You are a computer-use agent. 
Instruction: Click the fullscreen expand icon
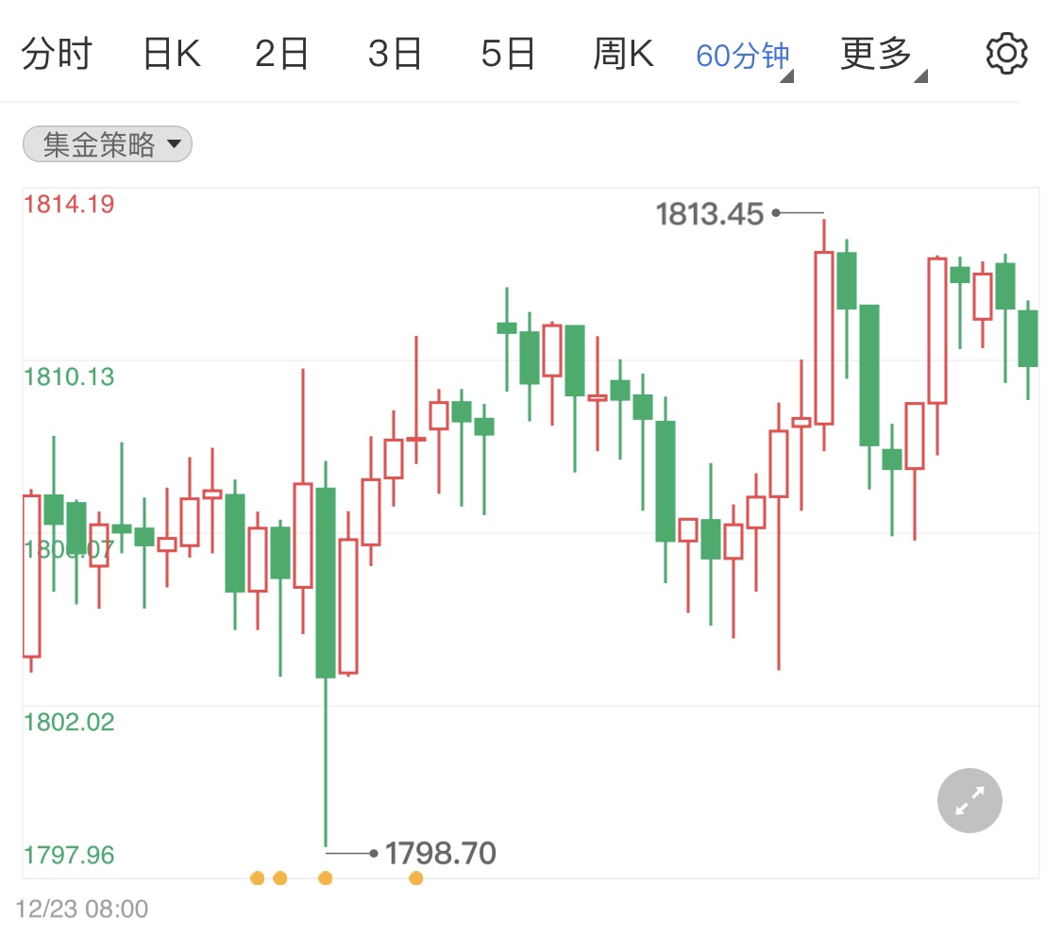point(969,800)
